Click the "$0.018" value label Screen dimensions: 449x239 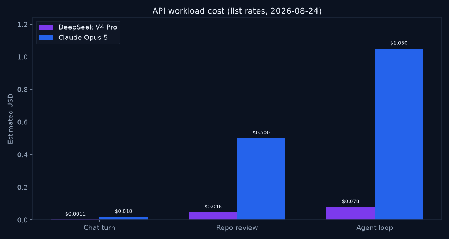tap(124, 211)
